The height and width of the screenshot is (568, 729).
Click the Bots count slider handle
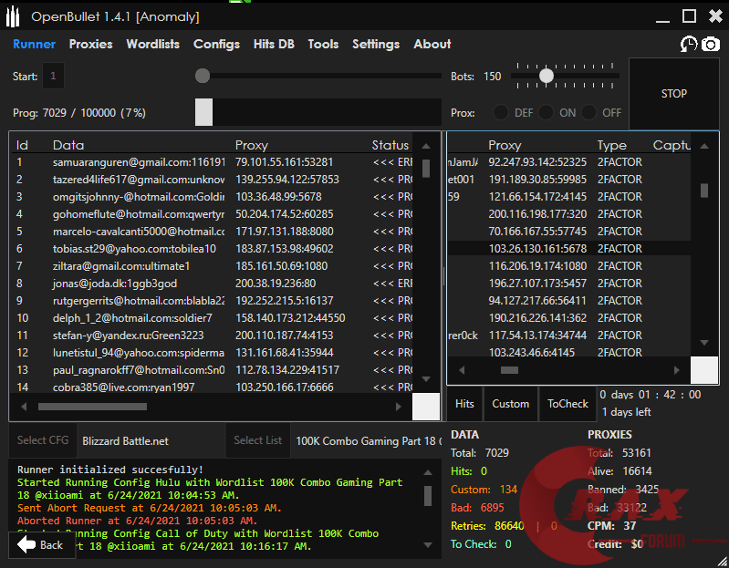pyautogui.click(x=547, y=77)
